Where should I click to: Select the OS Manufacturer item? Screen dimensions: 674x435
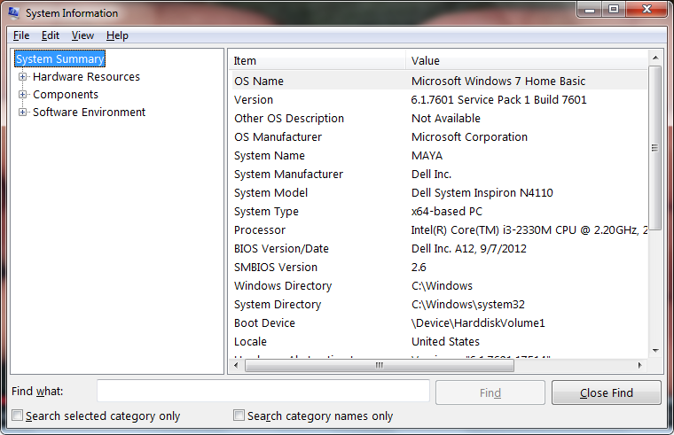(x=278, y=137)
